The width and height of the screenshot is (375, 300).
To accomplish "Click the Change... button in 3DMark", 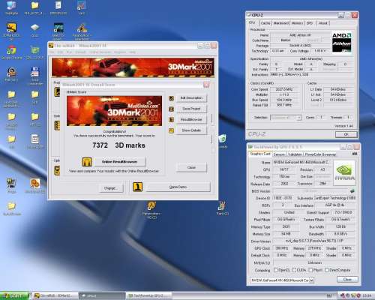I will 110,188.
